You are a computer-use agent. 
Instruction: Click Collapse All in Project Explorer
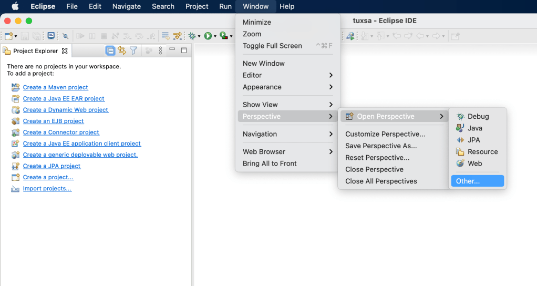pyautogui.click(x=110, y=50)
